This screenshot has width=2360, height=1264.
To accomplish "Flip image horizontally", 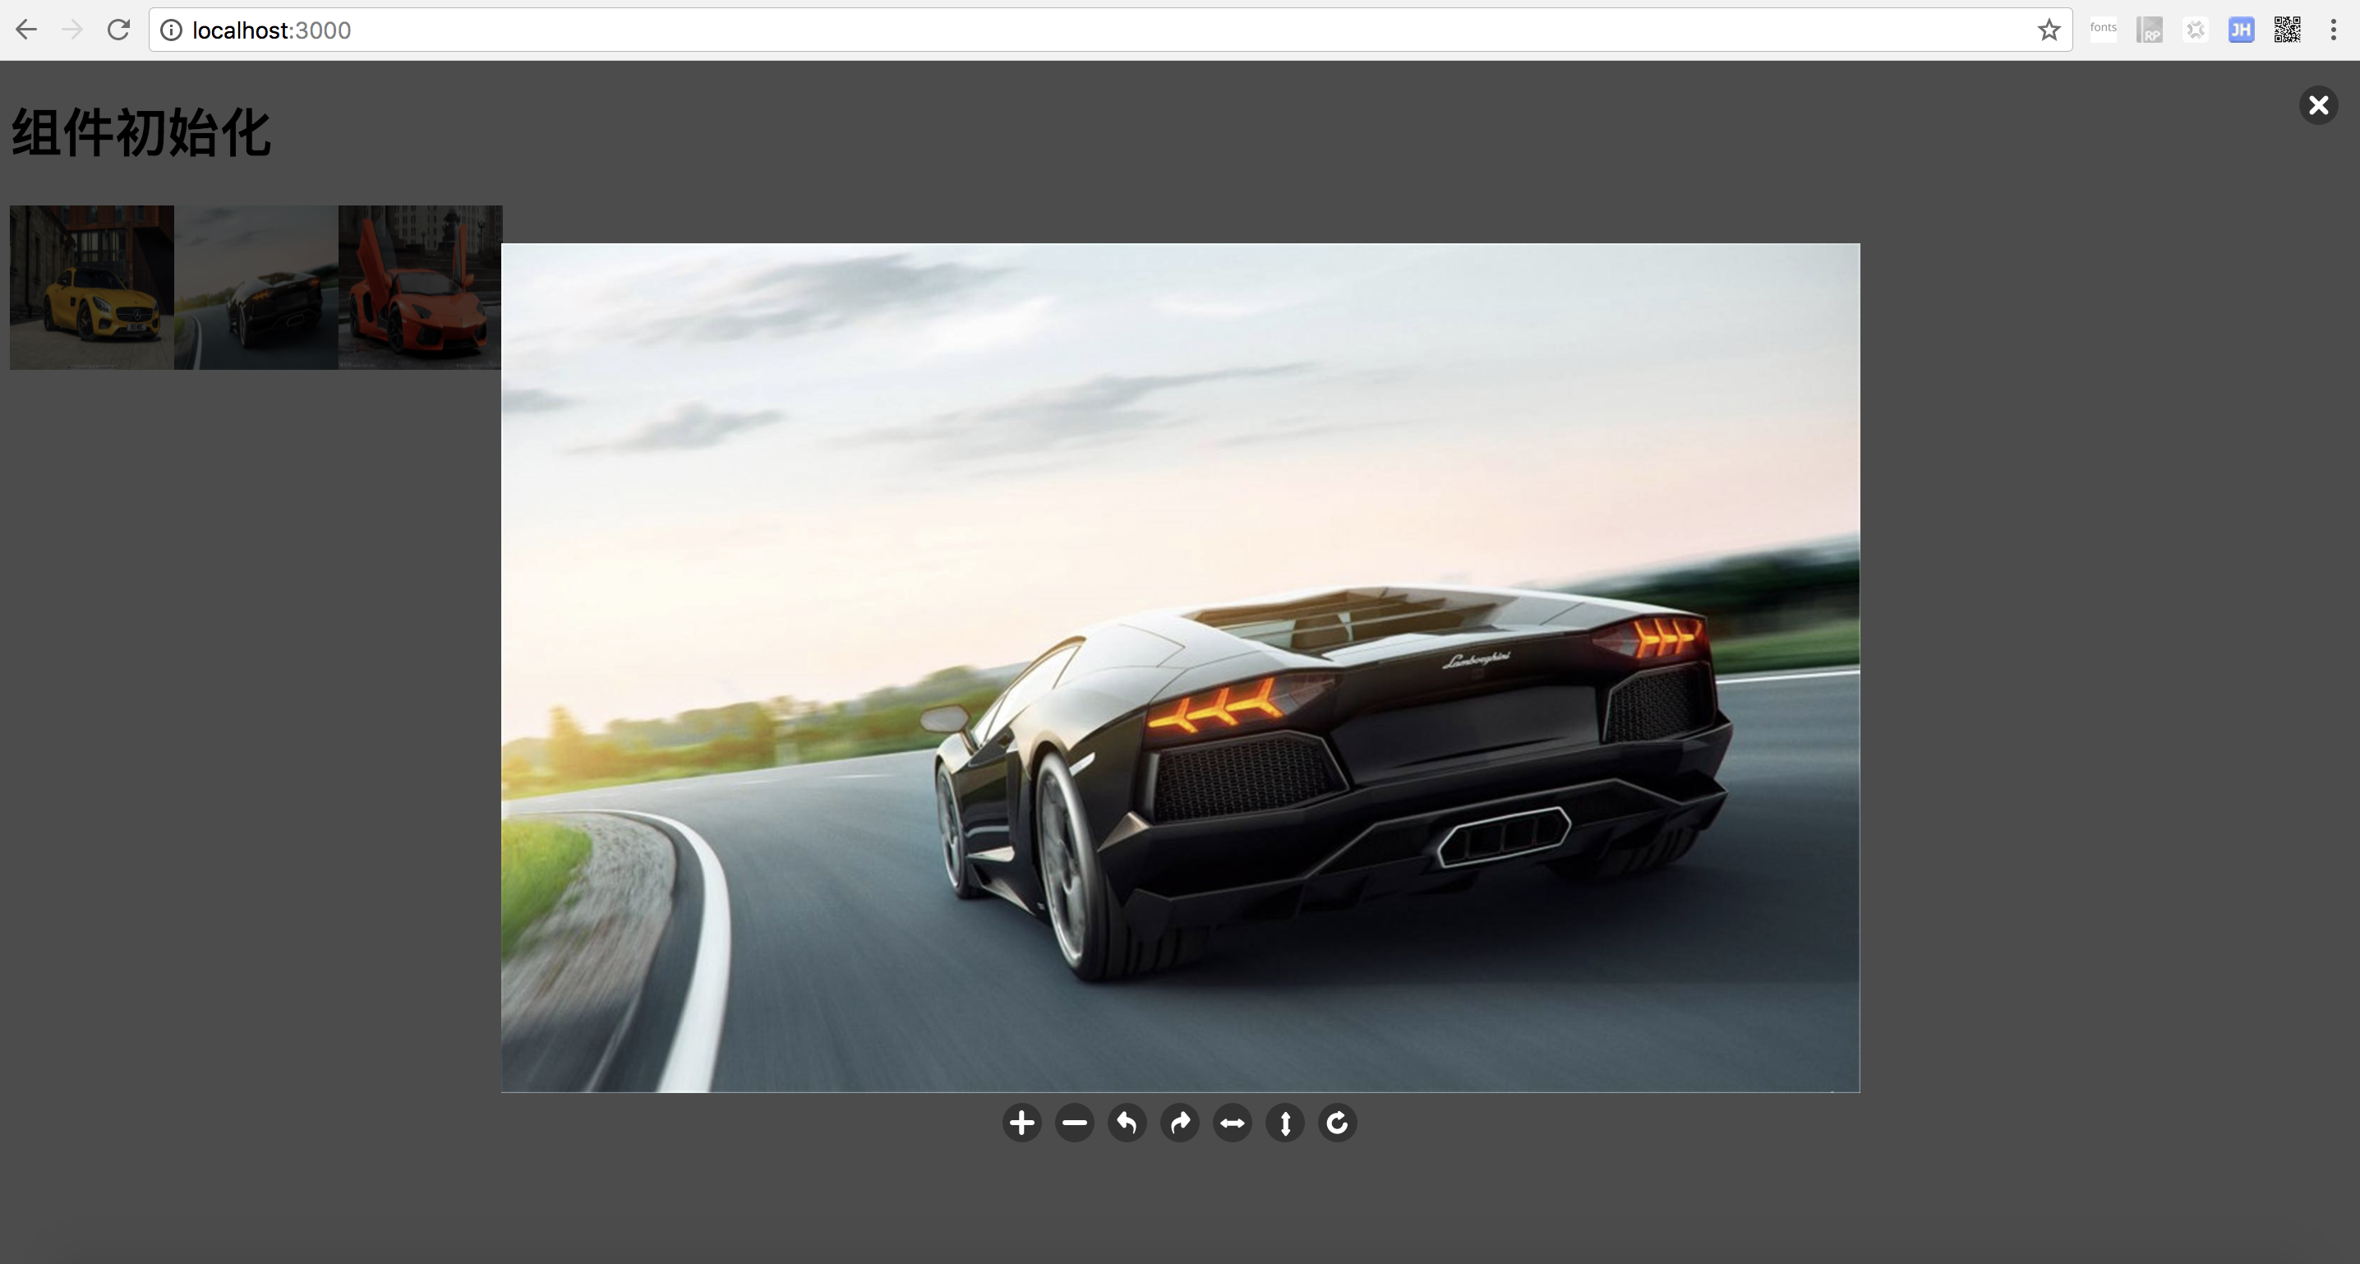I will (1233, 1123).
